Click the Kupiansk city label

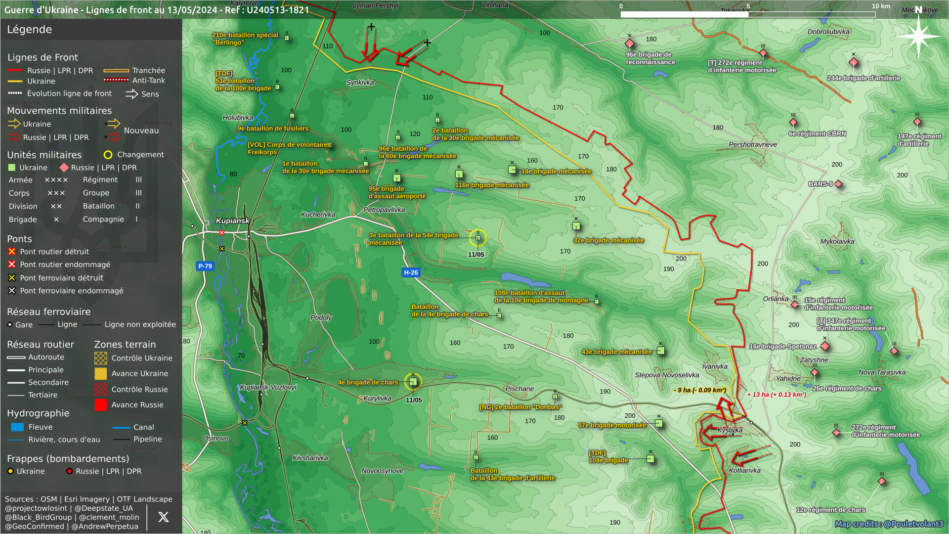pos(232,221)
